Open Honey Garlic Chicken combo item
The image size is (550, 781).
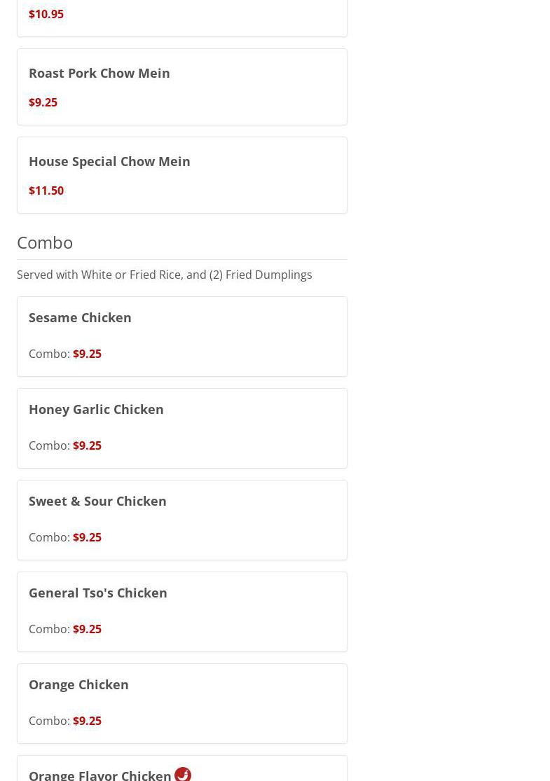[x=96, y=409]
